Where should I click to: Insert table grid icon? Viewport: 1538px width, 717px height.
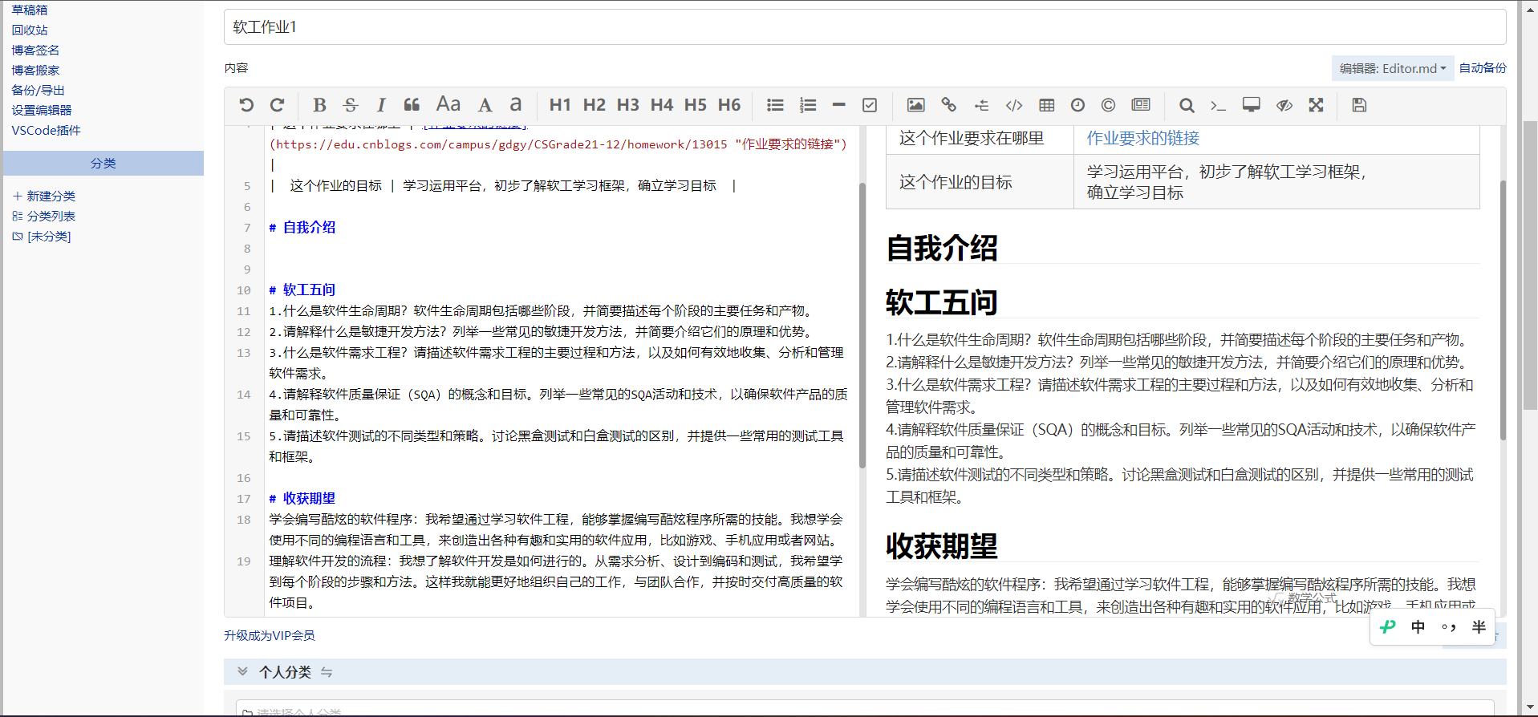pos(1047,105)
